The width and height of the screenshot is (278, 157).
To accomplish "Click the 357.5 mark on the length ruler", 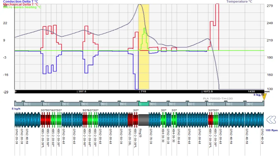I will pos(82,91).
